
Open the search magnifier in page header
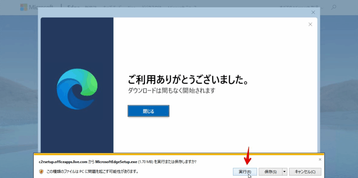click(334, 7)
